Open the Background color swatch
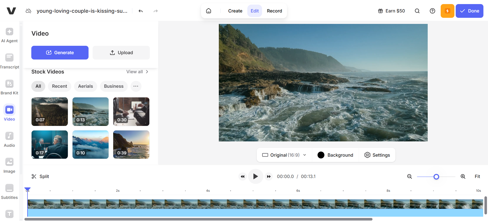Screen dimensions: 488x221 tap(321, 155)
